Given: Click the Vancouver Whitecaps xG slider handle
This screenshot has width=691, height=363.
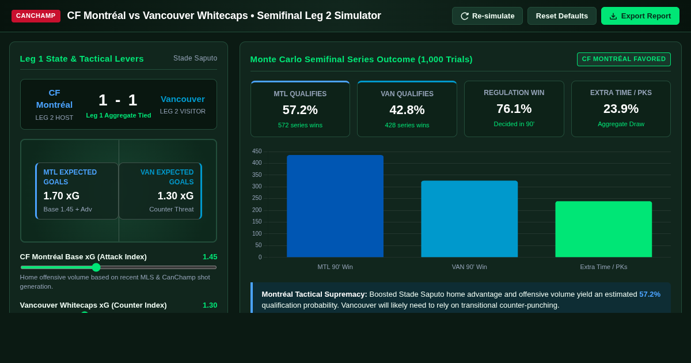Looking at the screenshot, I should coord(85,314).
